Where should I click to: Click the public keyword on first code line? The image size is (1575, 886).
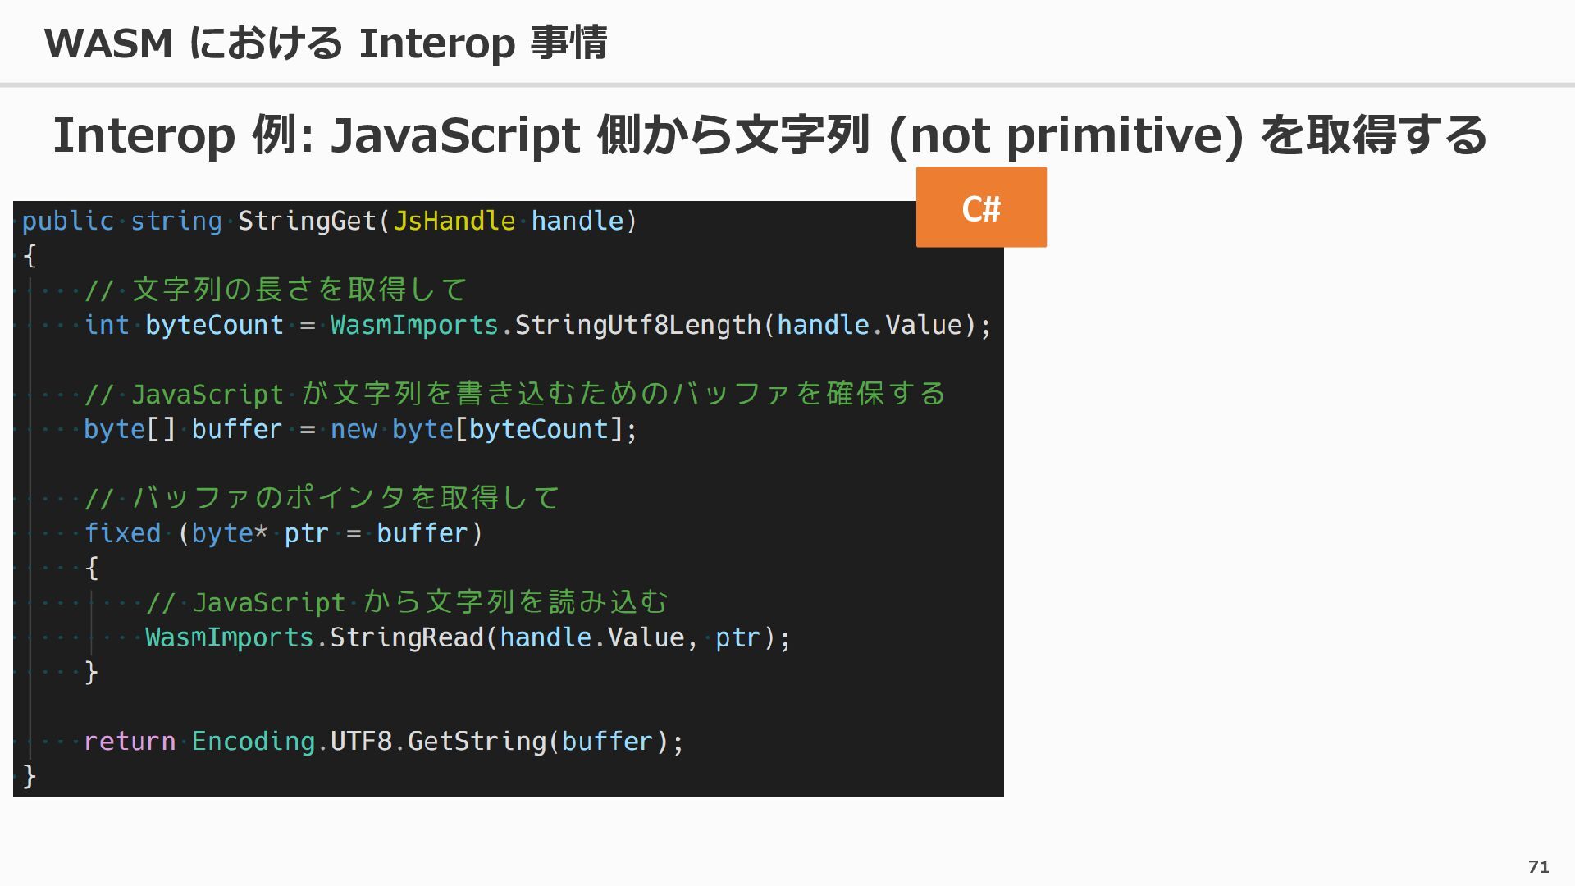point(68,221)
